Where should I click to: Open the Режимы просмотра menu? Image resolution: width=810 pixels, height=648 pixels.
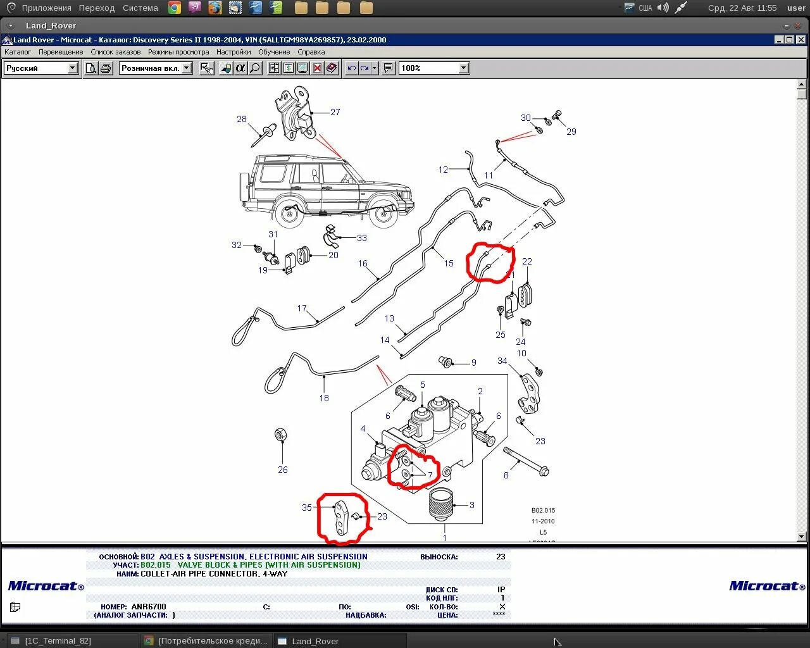coord(178,52)
